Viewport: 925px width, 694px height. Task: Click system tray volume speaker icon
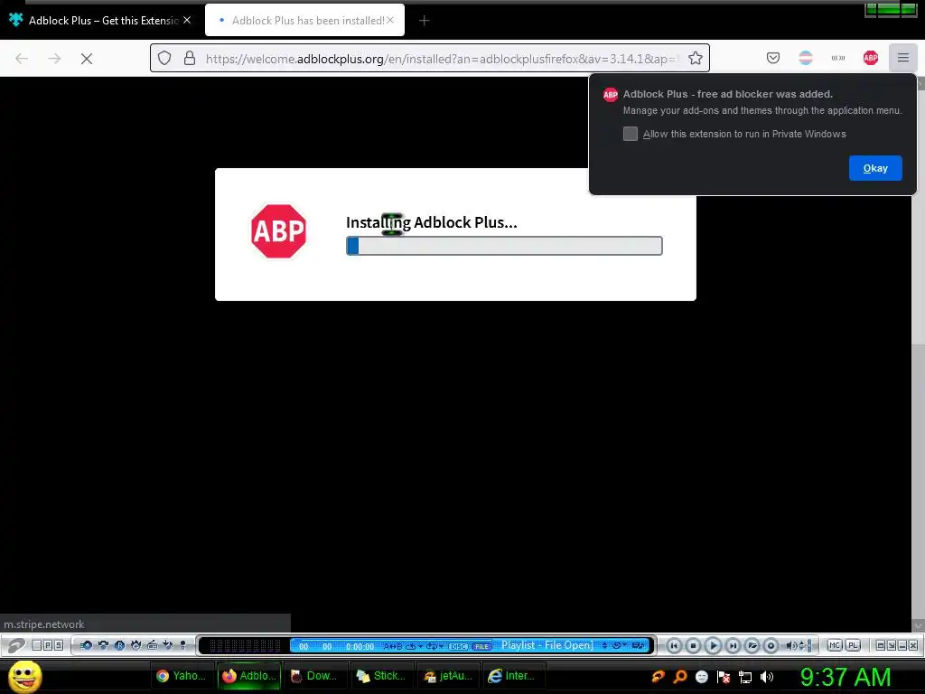coord(767,677)
